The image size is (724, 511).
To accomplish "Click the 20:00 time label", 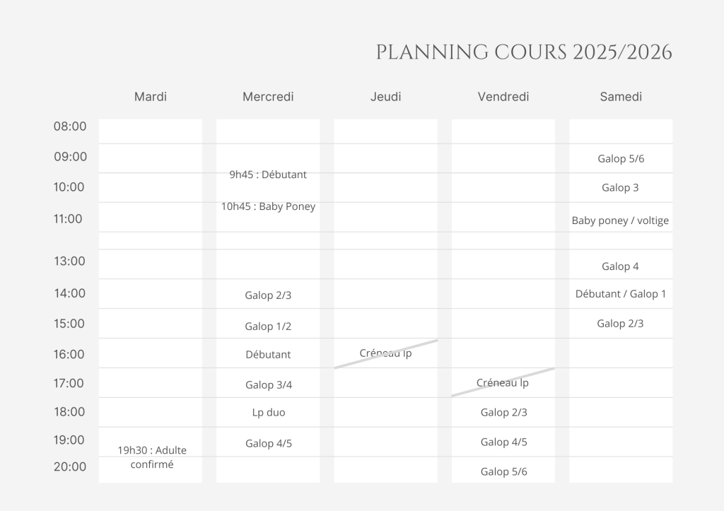I will (70, 466).
